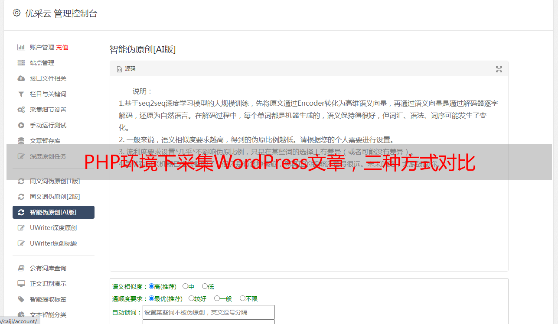Select 较好 for 通顺度要求
The image size is (558, 324).
[x=191, y=298]
